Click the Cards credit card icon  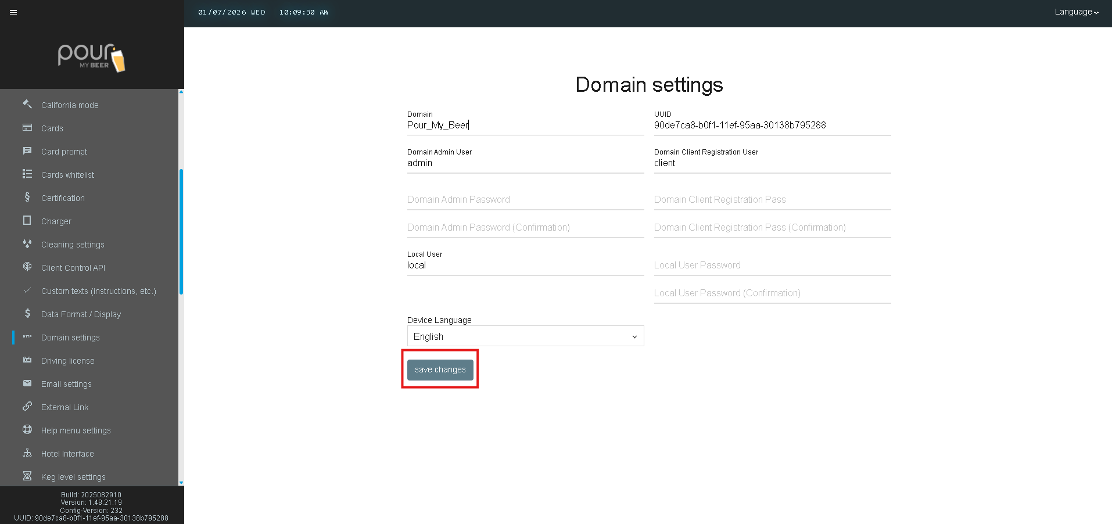pyautogui.click(x=27, y=128)
